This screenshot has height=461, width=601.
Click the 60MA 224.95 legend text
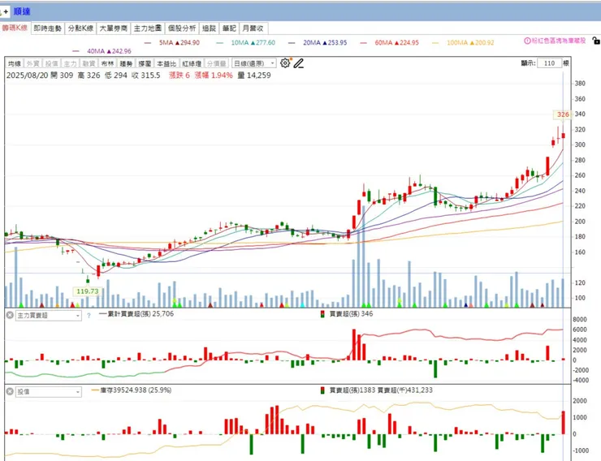(x=396, y=43)
